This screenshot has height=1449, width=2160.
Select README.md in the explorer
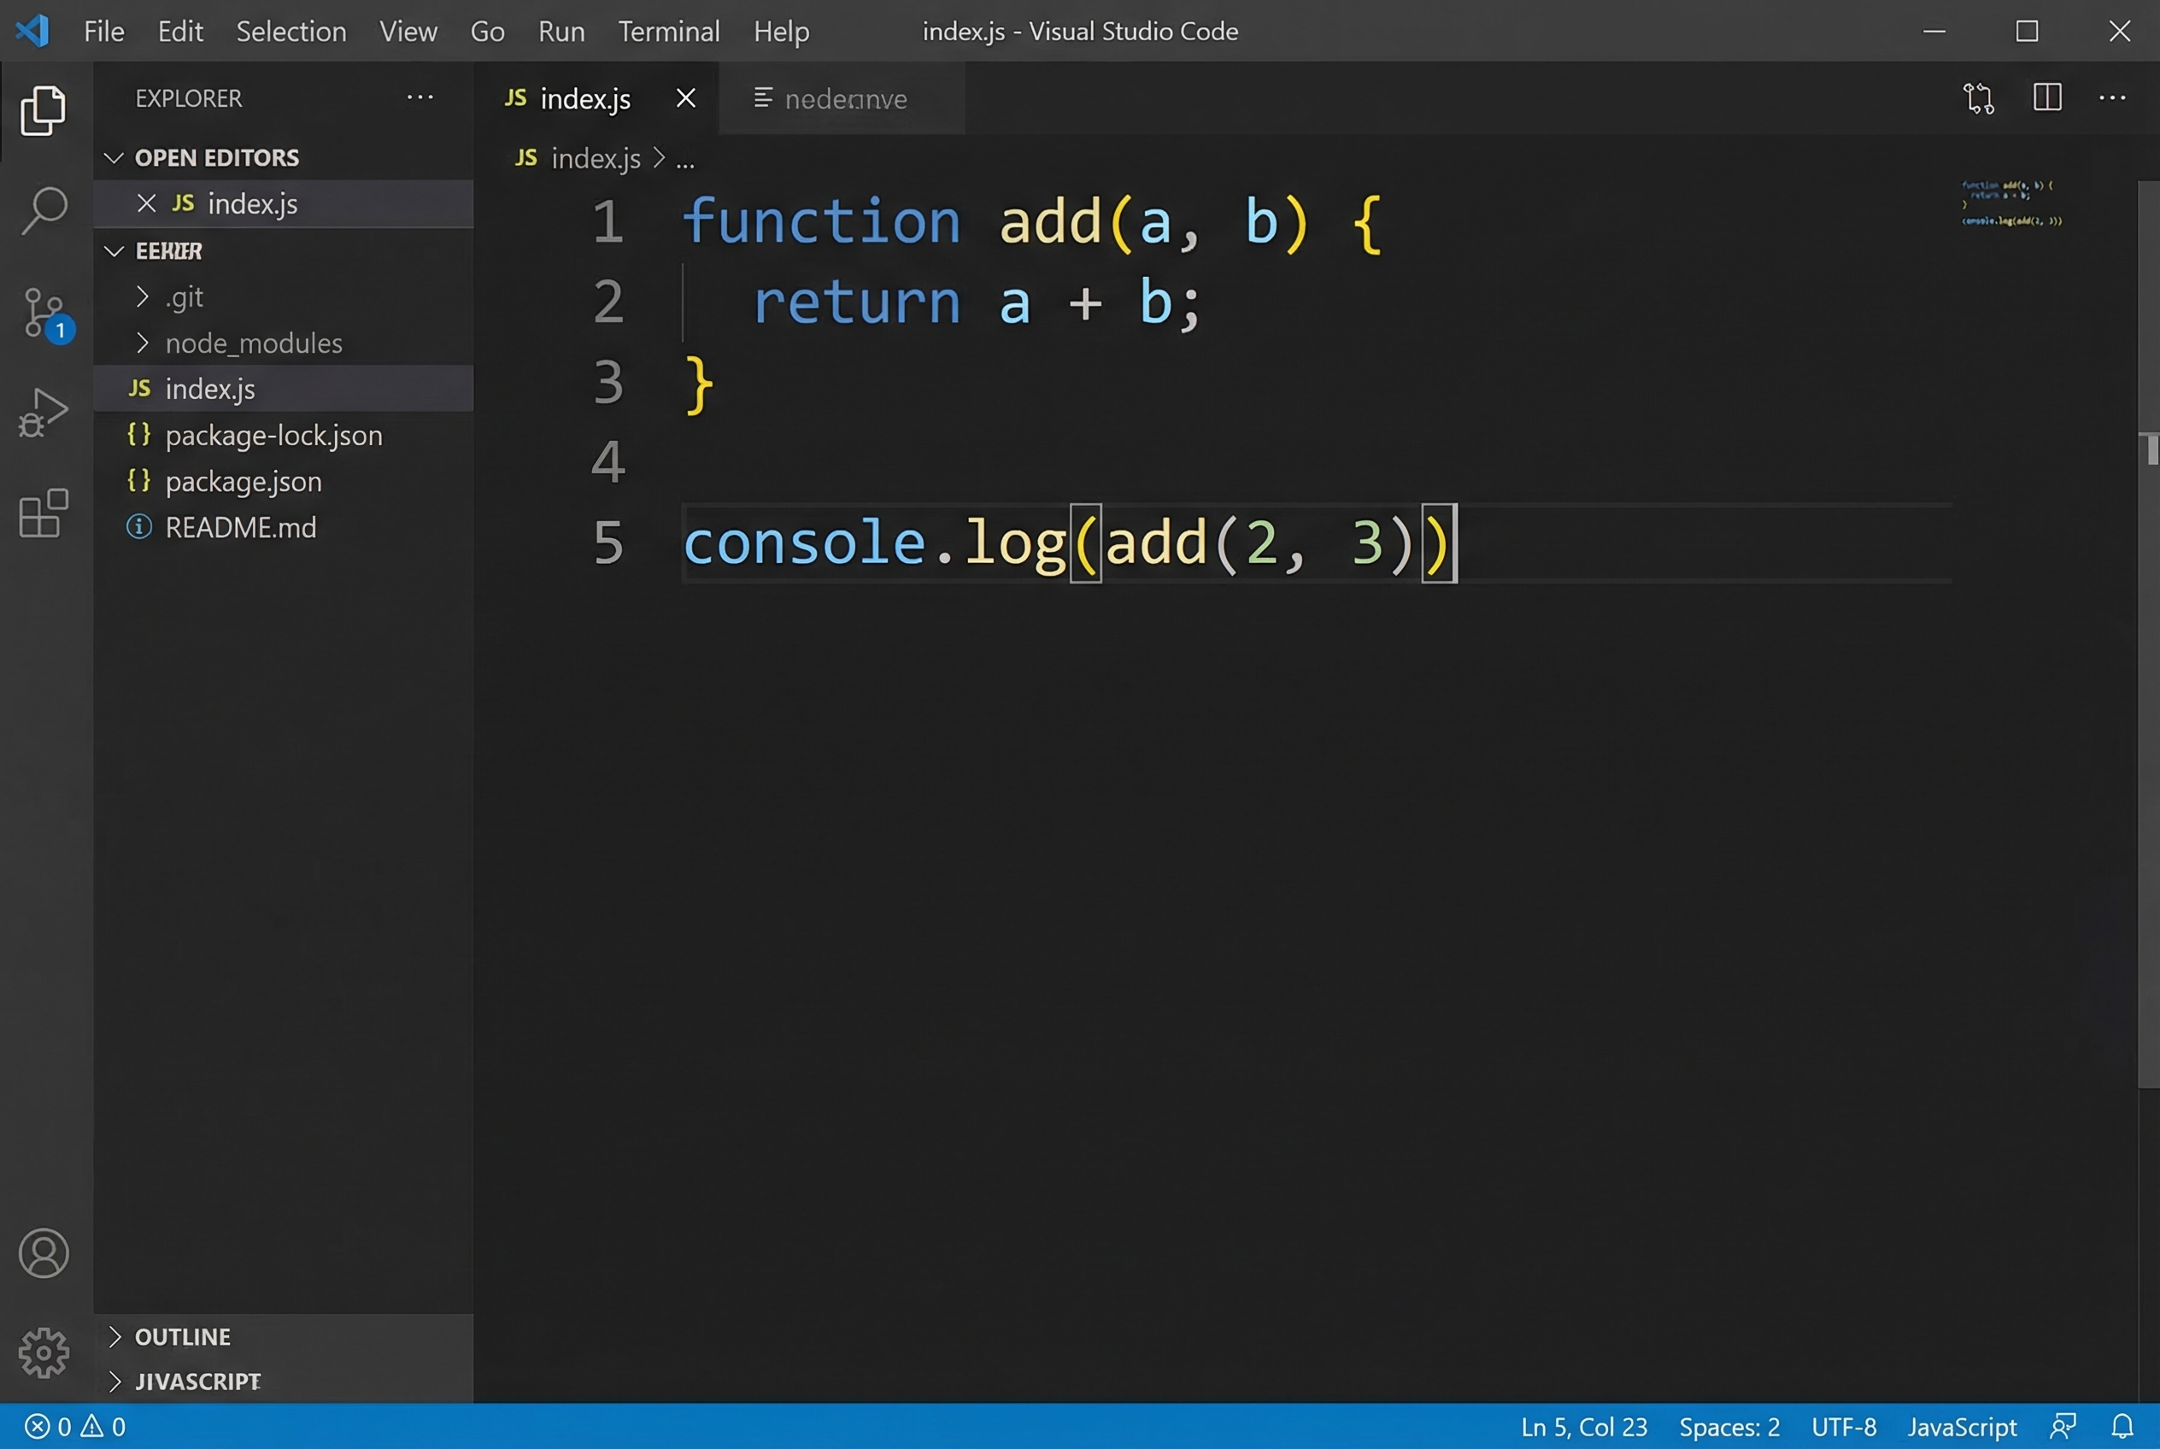pos(240,527)
